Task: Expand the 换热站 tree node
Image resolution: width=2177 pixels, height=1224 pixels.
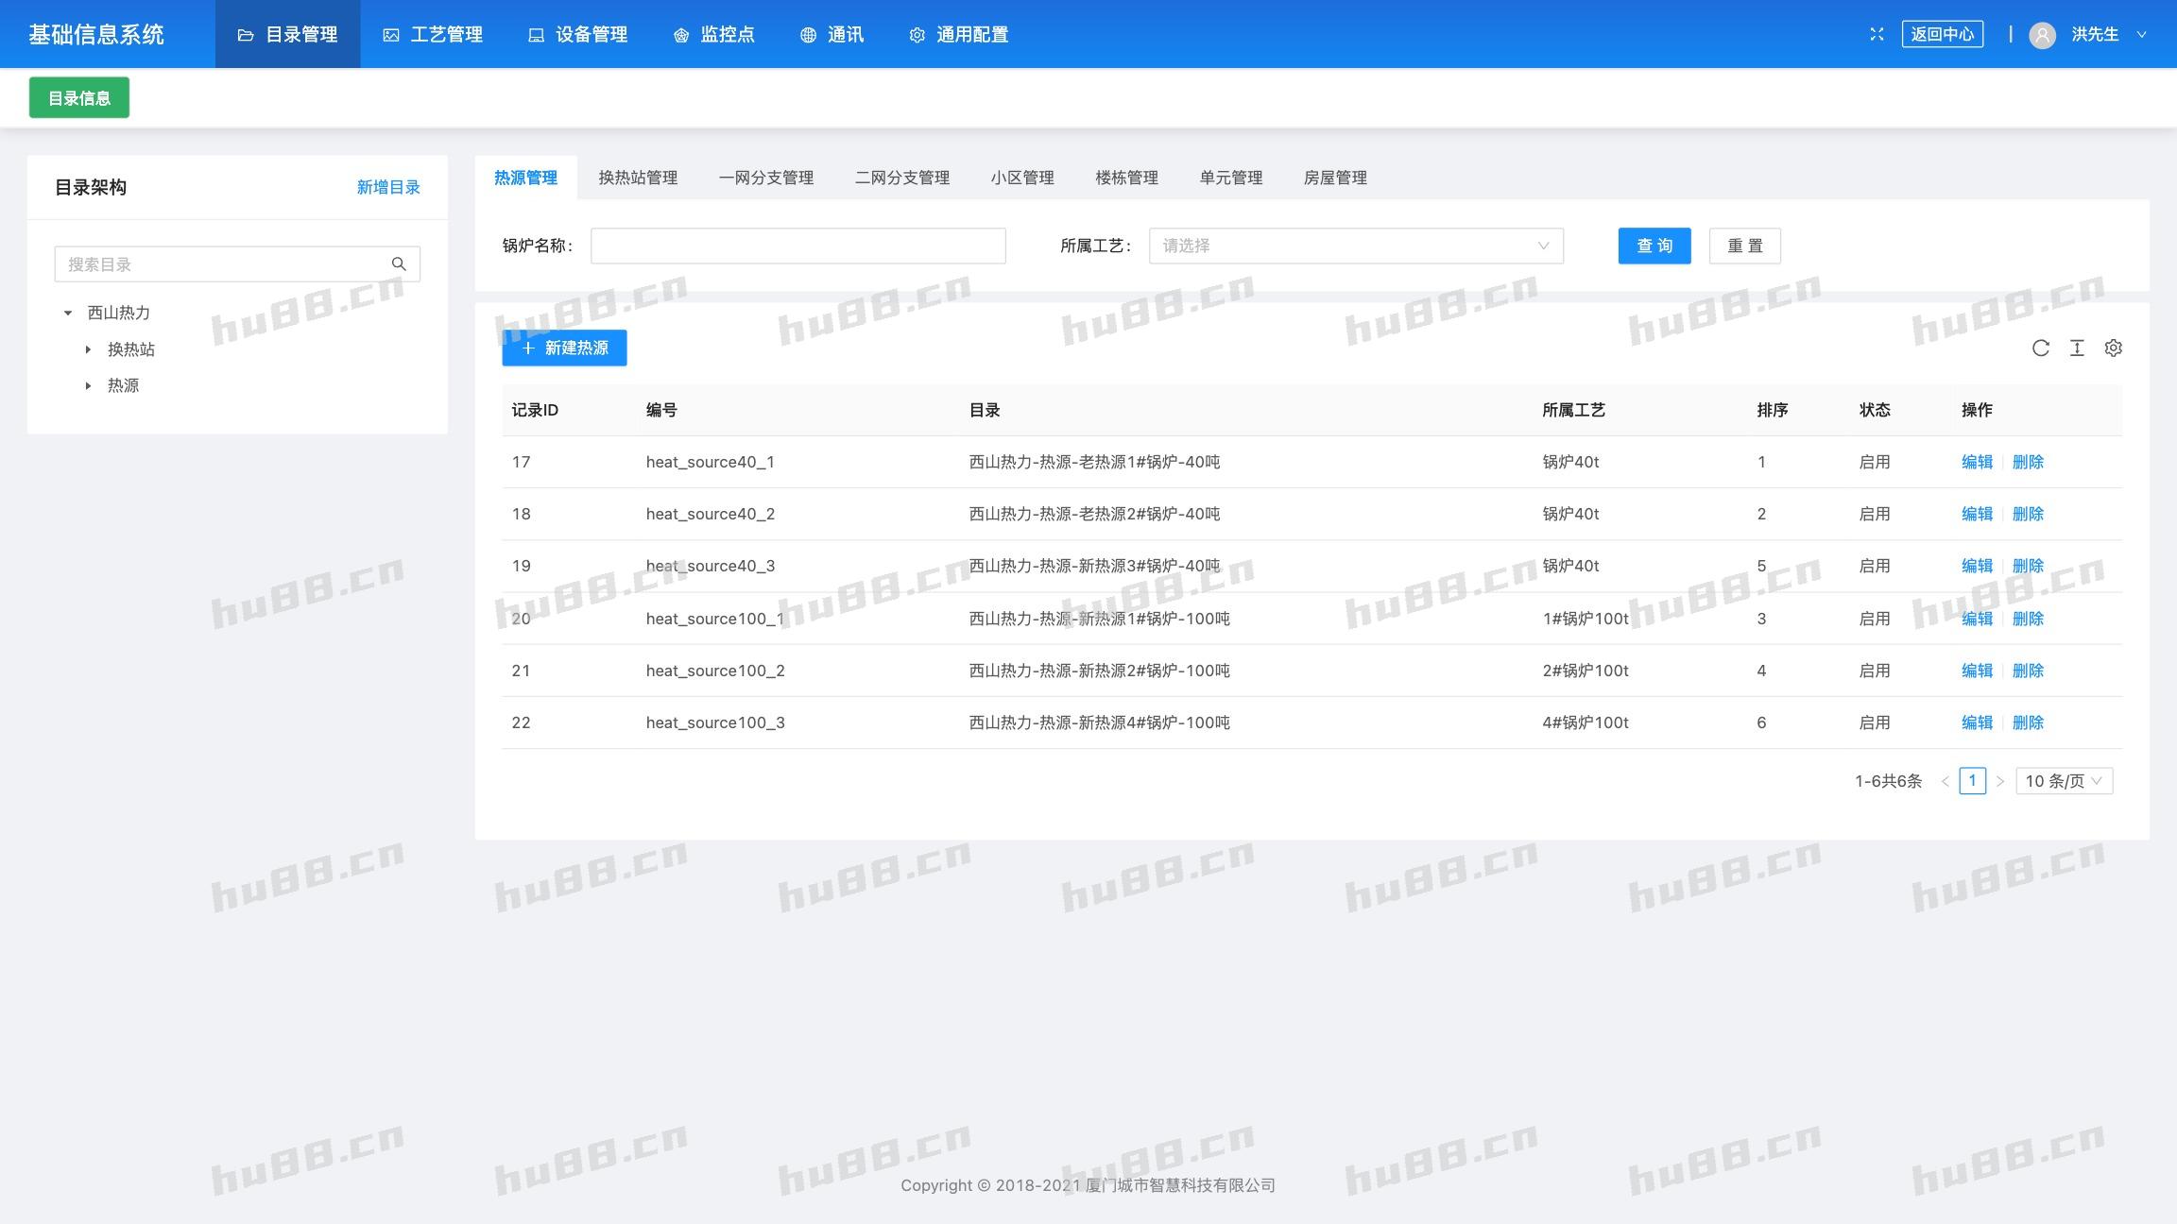Action: click(x=88, y=349)
